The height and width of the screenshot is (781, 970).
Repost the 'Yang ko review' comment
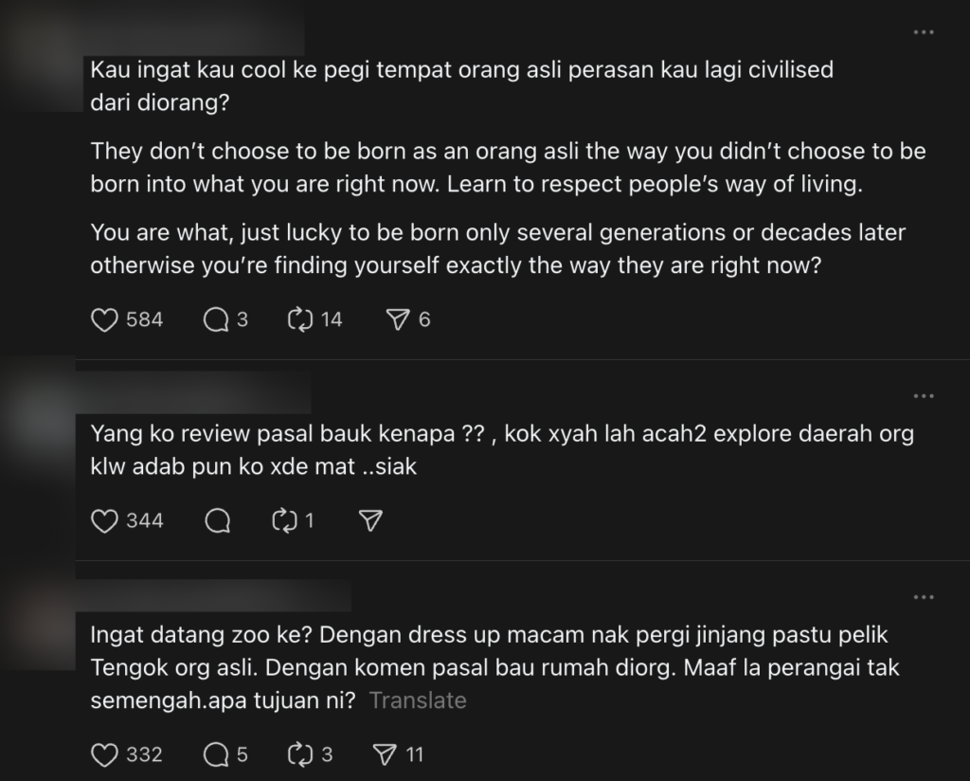point(285,520)
